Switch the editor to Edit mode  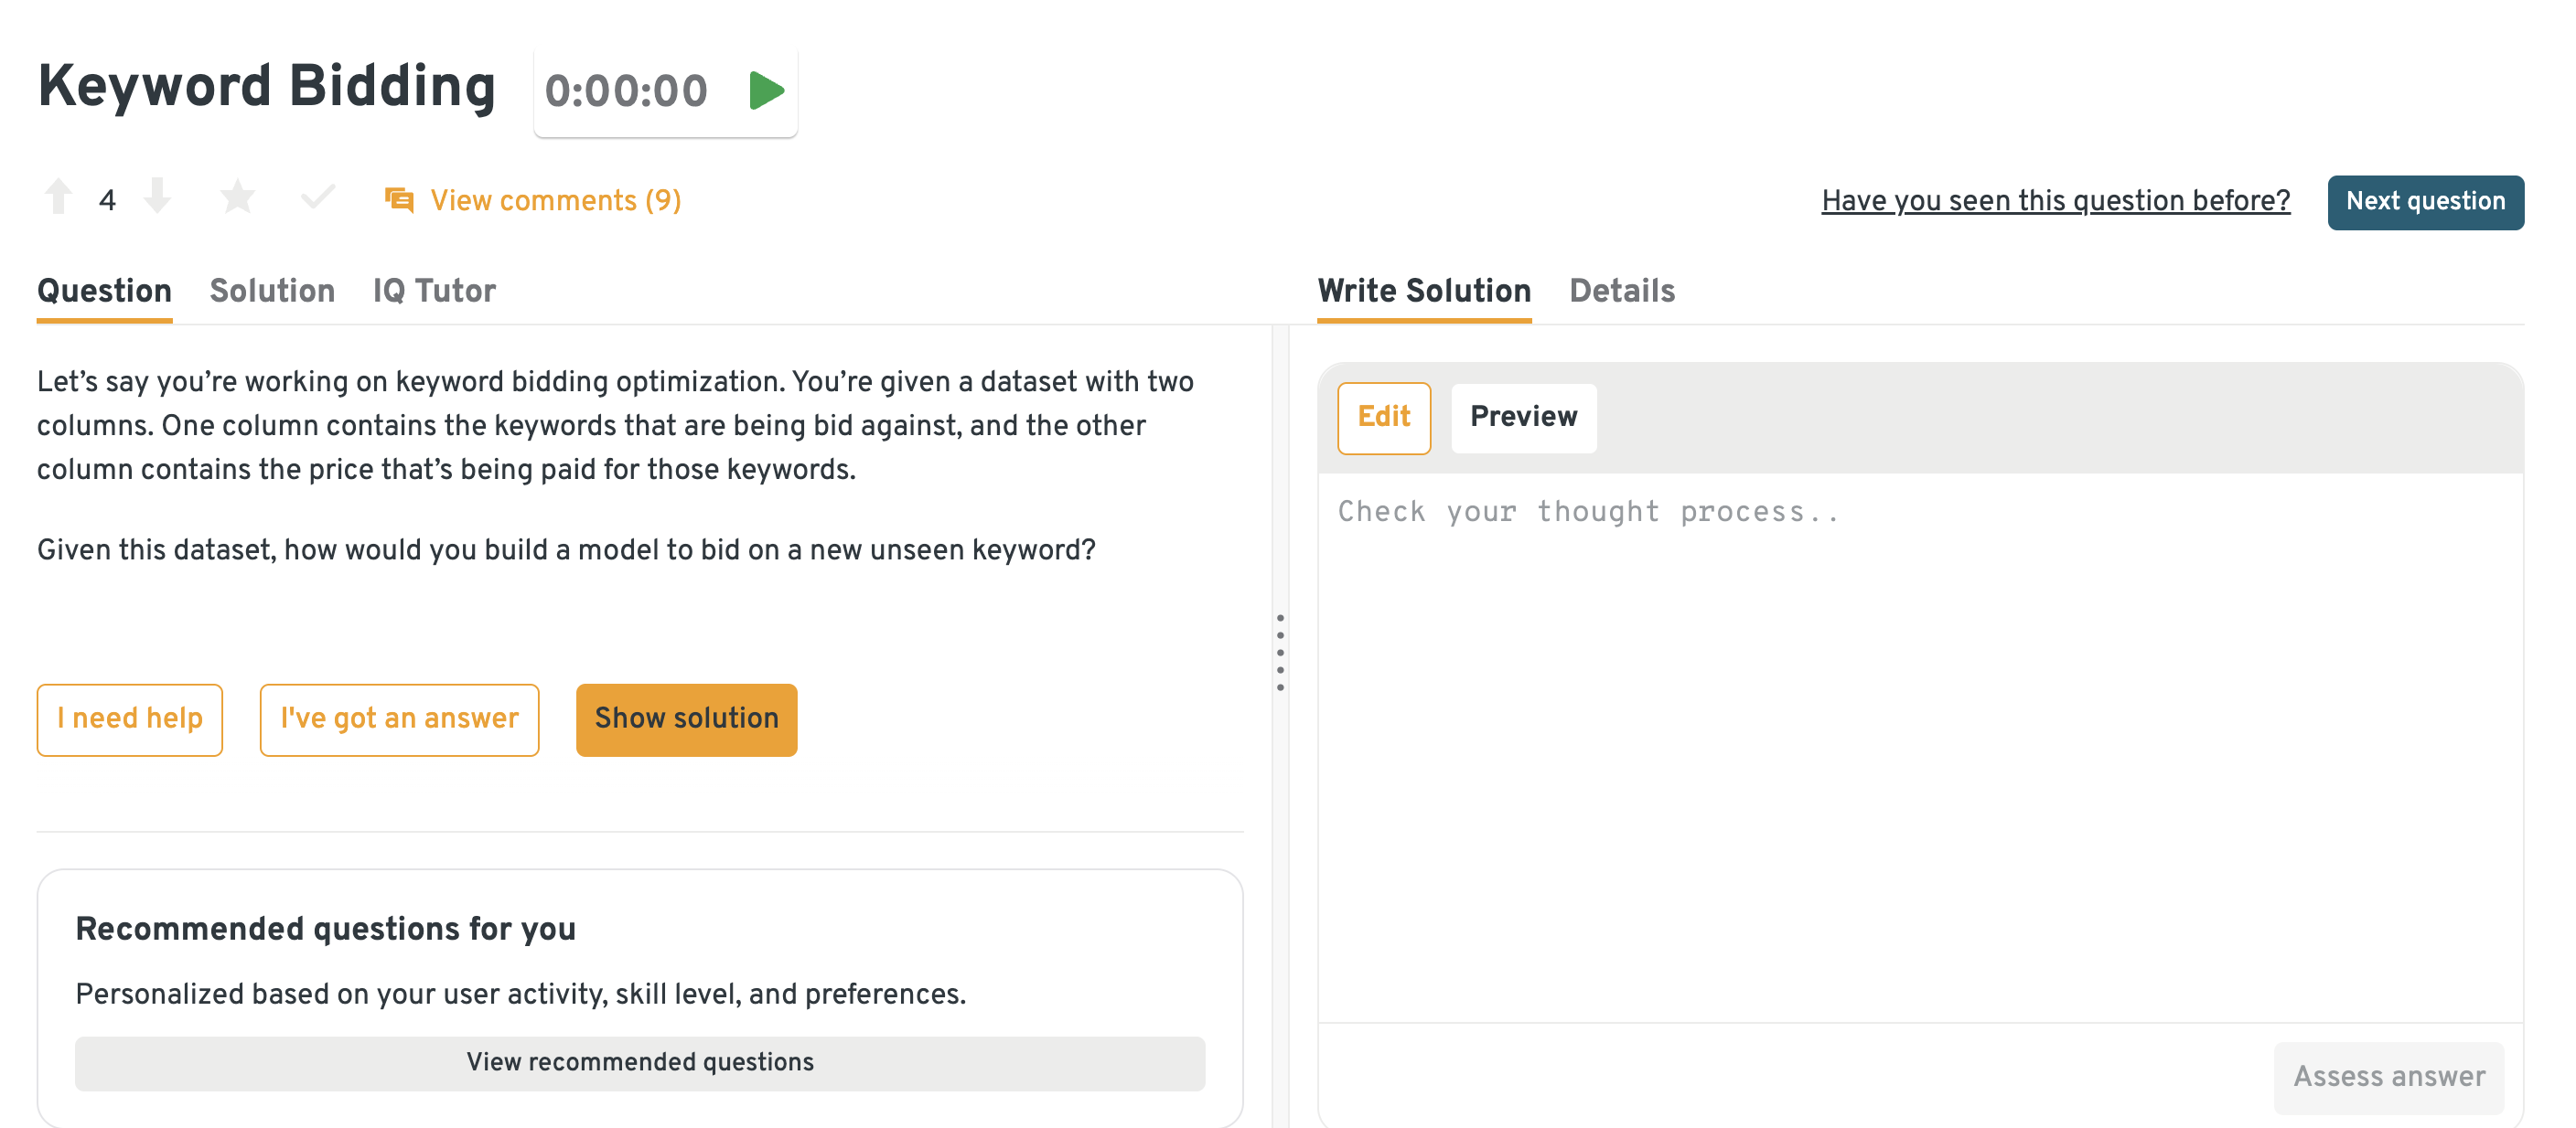click(x=1383, y=417)
